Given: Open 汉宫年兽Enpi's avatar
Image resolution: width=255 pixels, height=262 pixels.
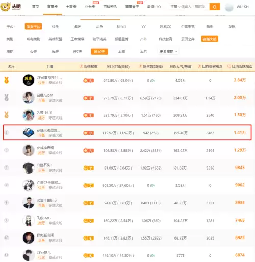Looking at the screenshot, I should (x=29, y=203).
